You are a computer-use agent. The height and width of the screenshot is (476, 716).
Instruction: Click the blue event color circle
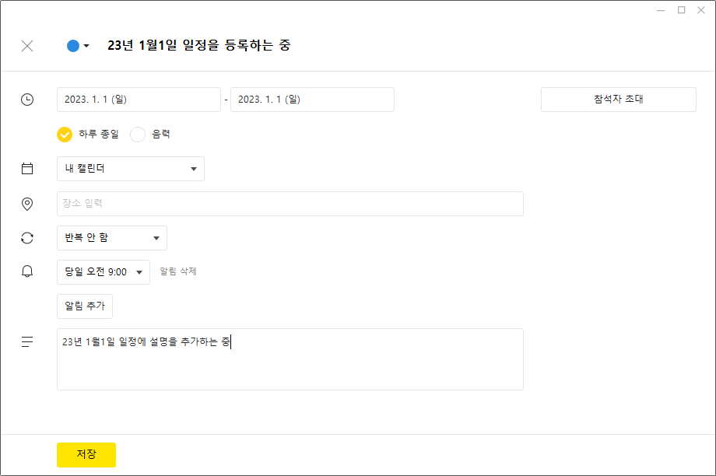click(x=73, y=46)
